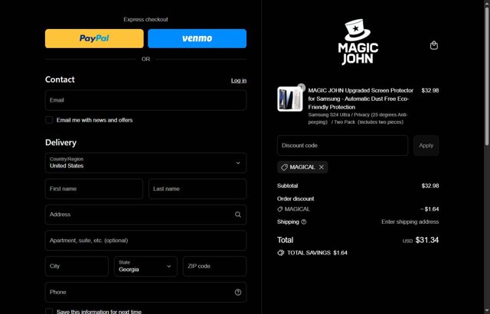Viewport: 490px width, 314px height.
Task: Focus the First name field
Action: pyautogui.click(x=94, y=189)
